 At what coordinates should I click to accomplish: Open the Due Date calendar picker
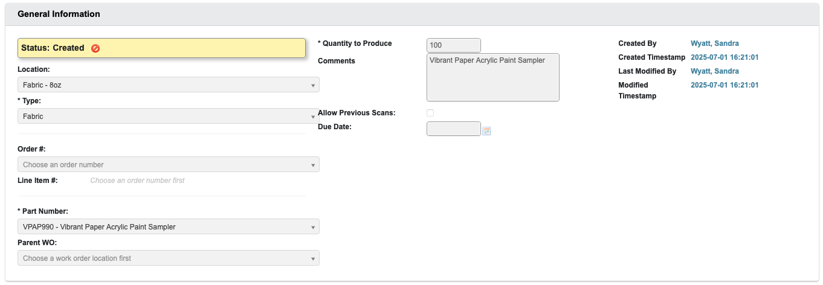point(486,130)
